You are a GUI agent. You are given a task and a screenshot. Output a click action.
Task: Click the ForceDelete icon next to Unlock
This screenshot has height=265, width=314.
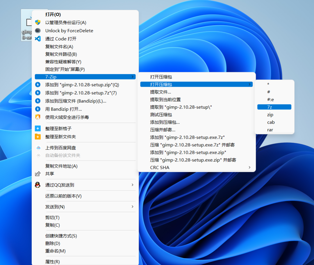38,31
